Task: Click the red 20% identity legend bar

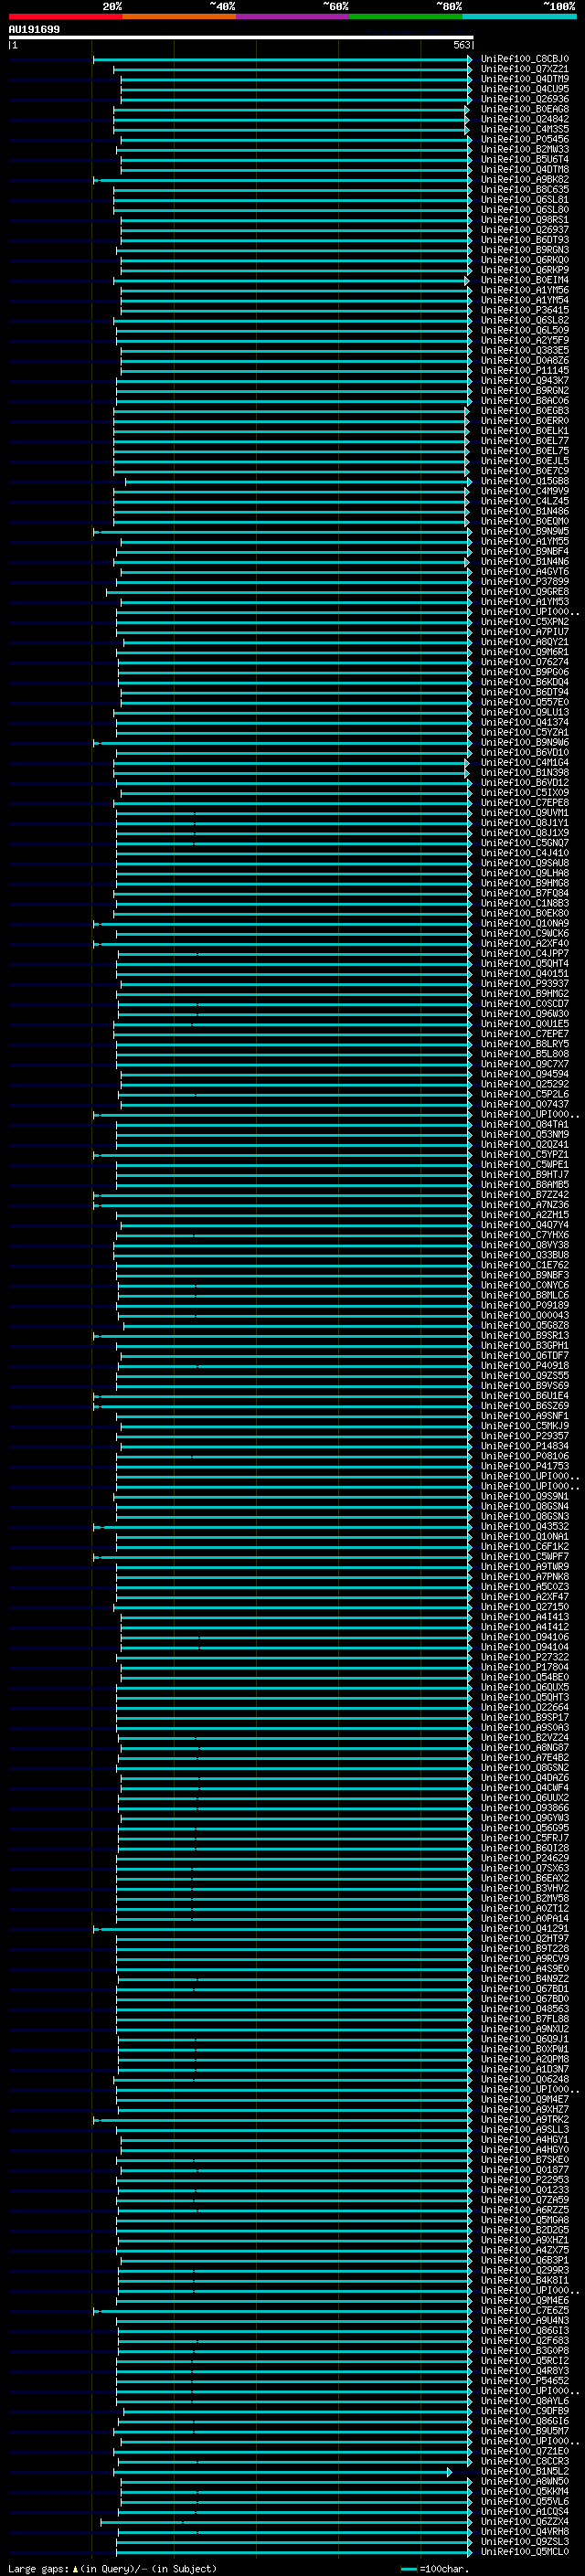Action: tap(65, 17)
